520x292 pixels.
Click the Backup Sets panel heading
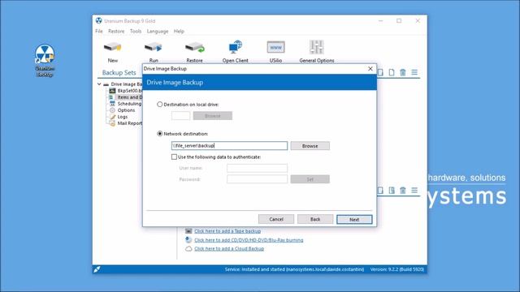pos(119,72)
